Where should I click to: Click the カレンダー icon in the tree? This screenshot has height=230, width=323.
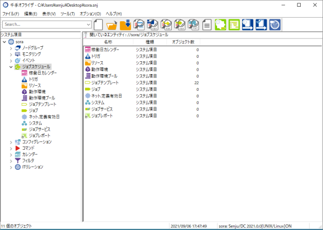pyautogui.click(x=18, y=154)
